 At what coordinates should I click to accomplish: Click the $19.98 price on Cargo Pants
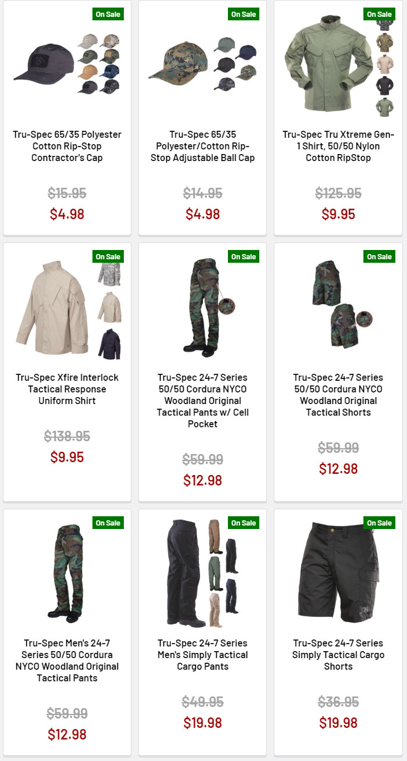click(x=202, y=723)
